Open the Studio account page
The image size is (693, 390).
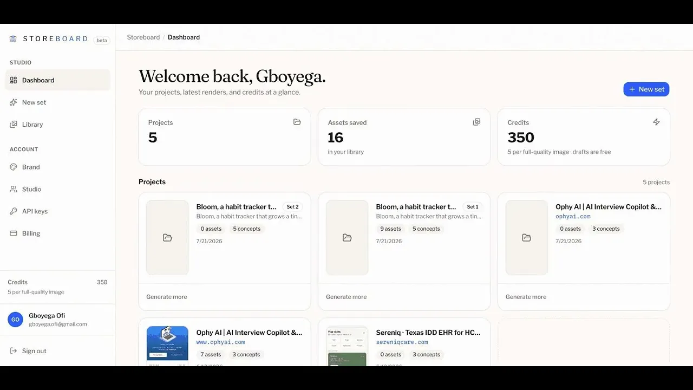pyautogui.click(x=57, y=190)
